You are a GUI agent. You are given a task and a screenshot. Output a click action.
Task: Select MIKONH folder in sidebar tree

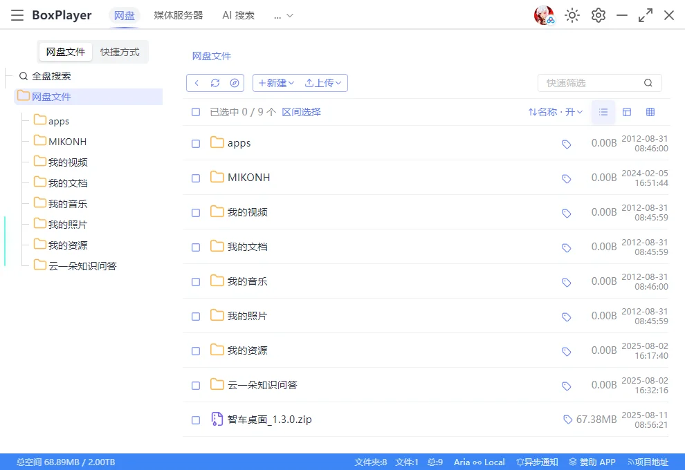point(60,142)
